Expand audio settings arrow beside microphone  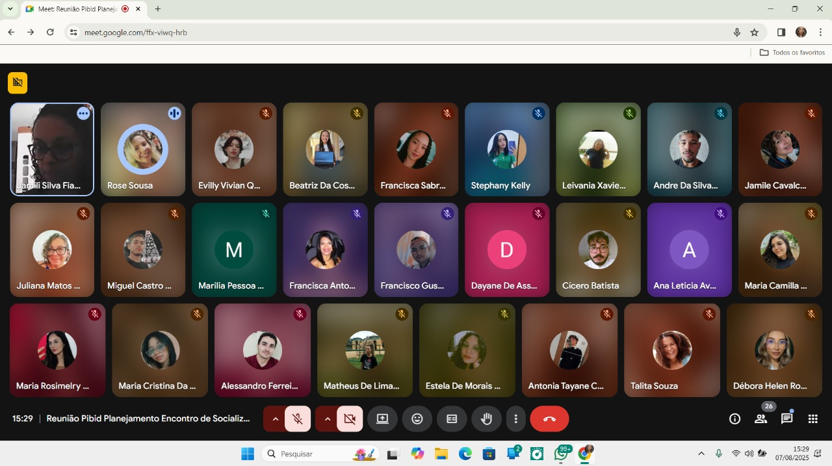tap(275, 419)
